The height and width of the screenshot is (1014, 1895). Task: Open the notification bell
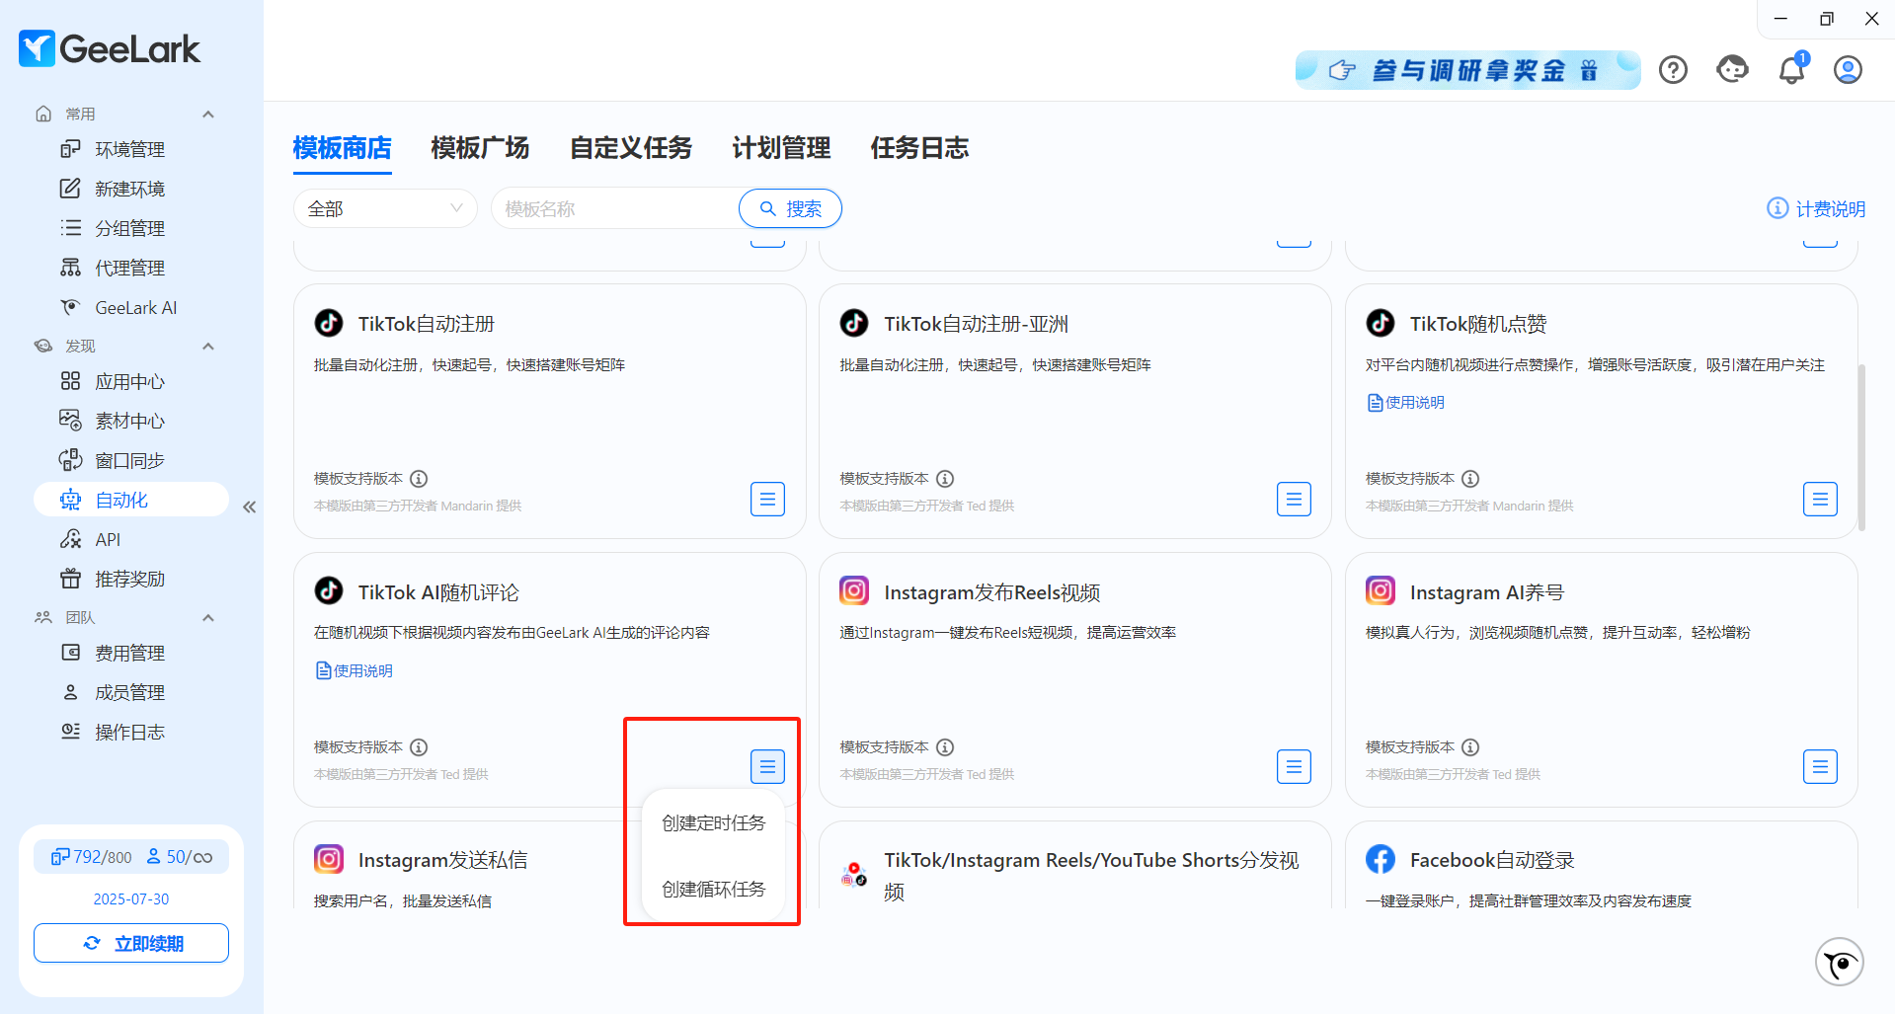pos(1791,70)
